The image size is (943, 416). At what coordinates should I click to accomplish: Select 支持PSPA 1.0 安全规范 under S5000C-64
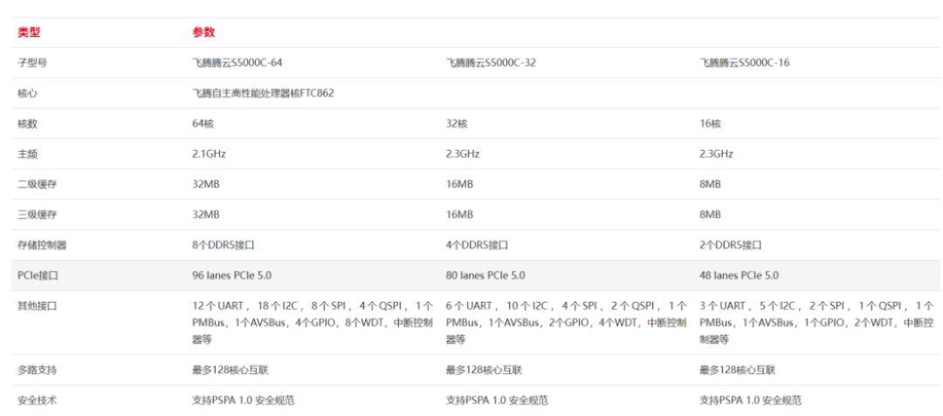click(x=244, y=400)
